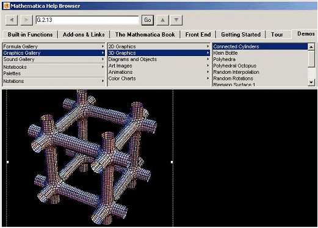This screenshot has width=318, height=228.
Task: Expand the Formula Gallery arrow
Action: [x=103, y=46]
